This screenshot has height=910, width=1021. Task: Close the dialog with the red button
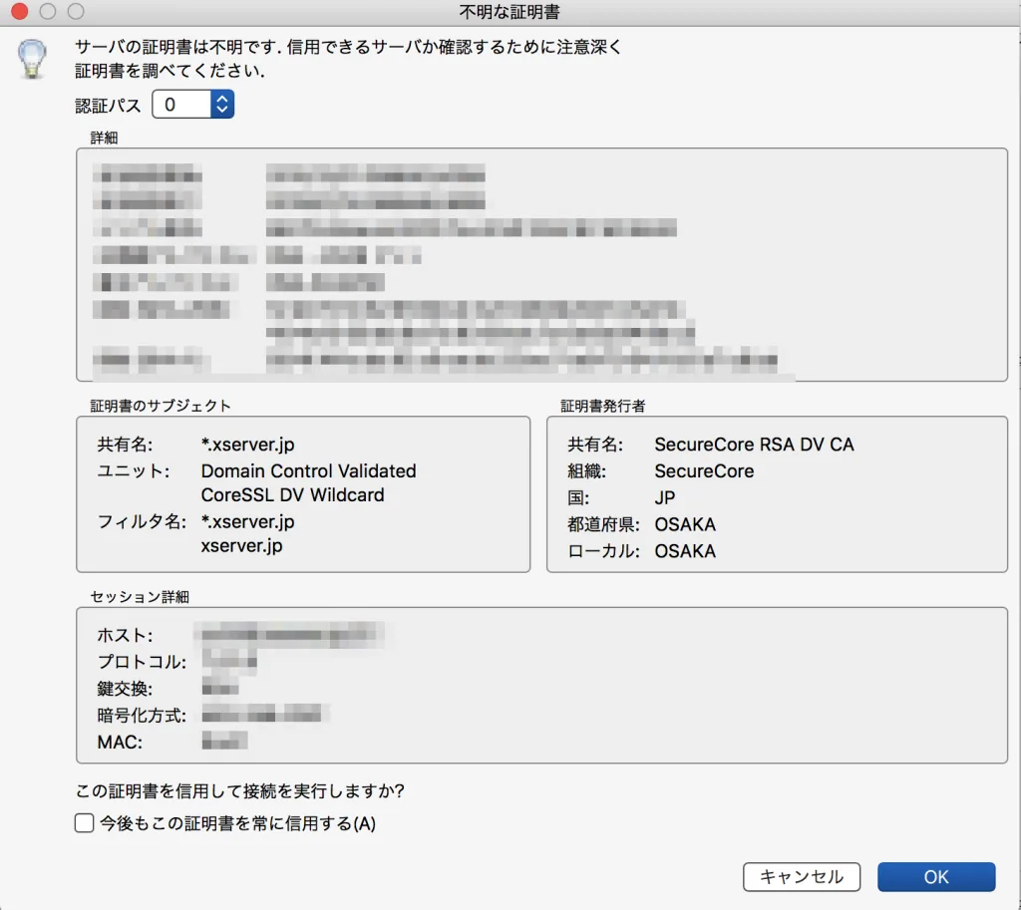pyautogui.click(x=20, y=11)
